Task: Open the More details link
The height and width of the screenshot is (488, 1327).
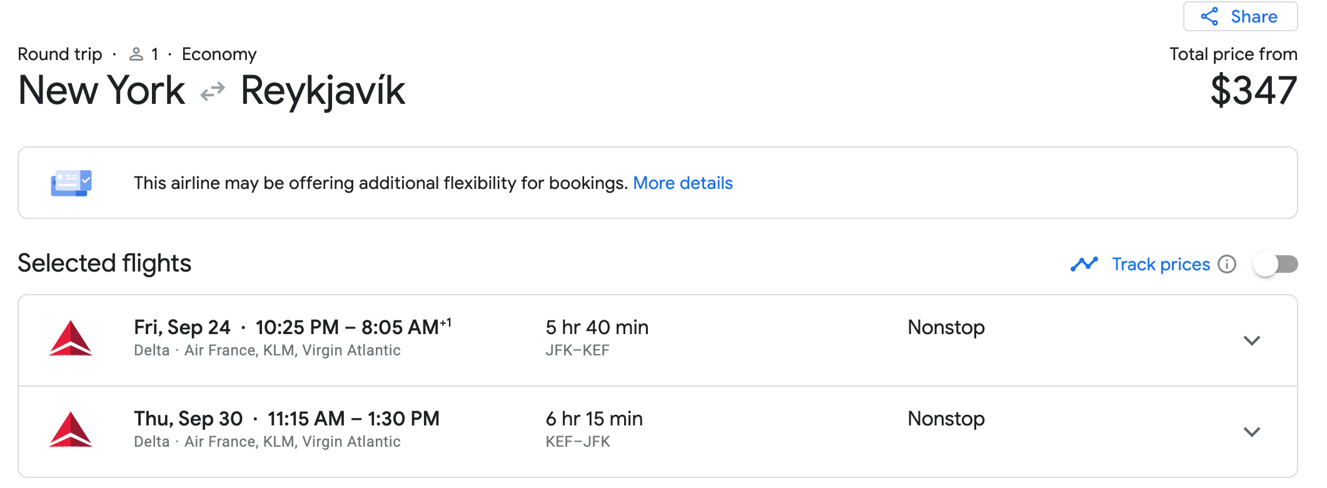Action: [x=682, y=183]
